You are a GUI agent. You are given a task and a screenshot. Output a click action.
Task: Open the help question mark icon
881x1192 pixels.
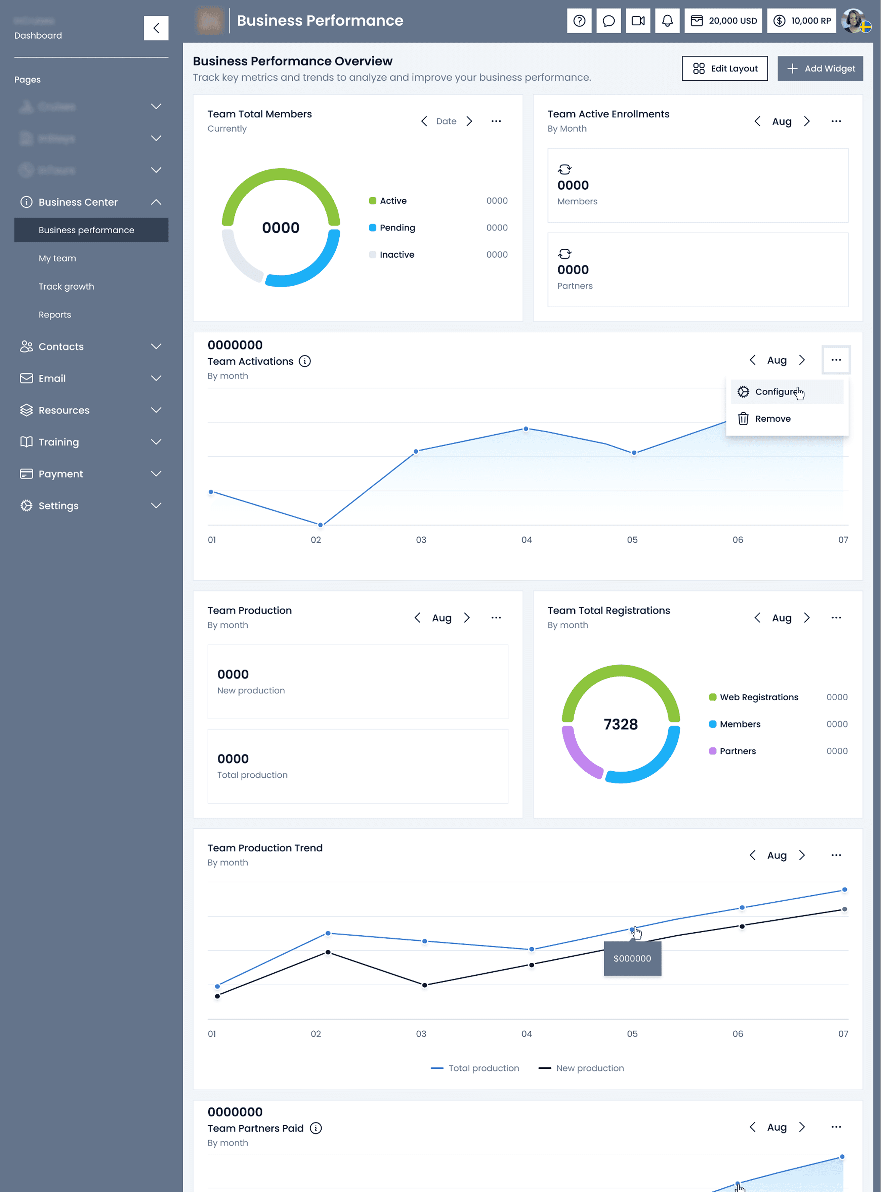[x=579, y=21]
